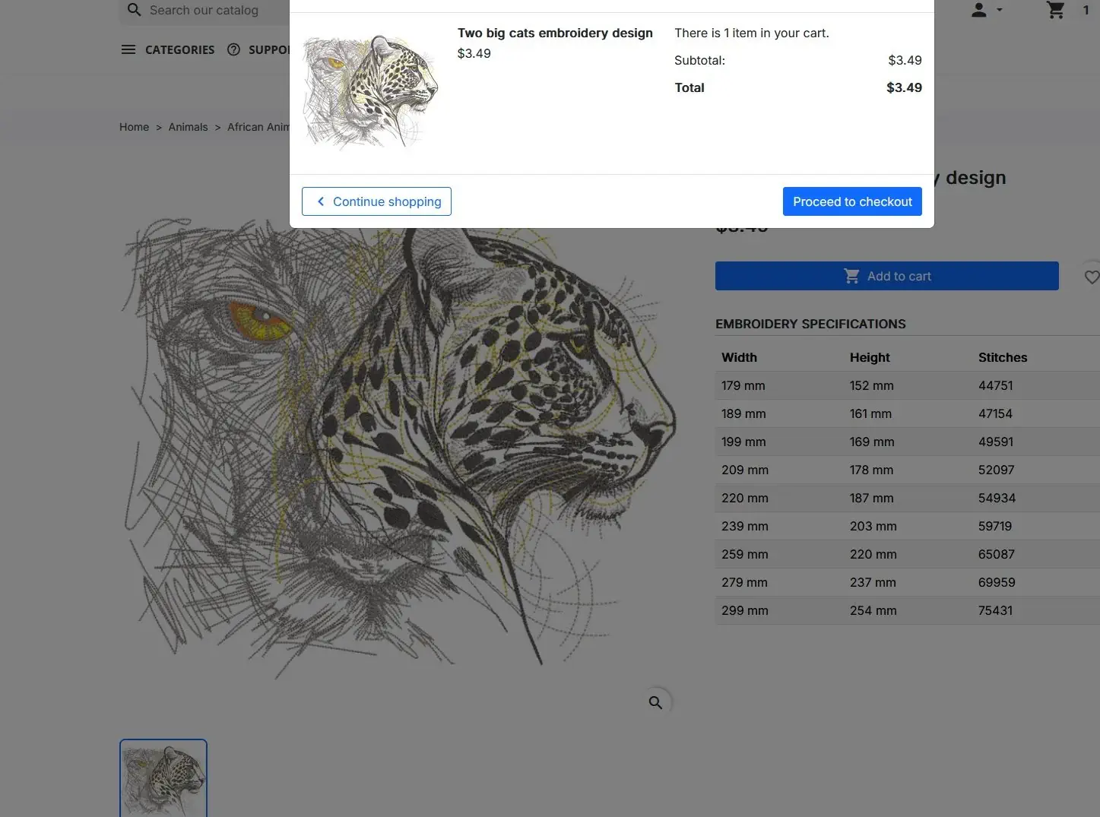
Task: Click the Categories hamburger menu icon
Action: click(x=128, y=49)
